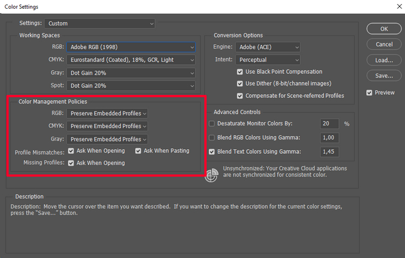Enable Desaturate Monitor Colors By option
Screen dimensions: 405x258
(x=212, y=124)
